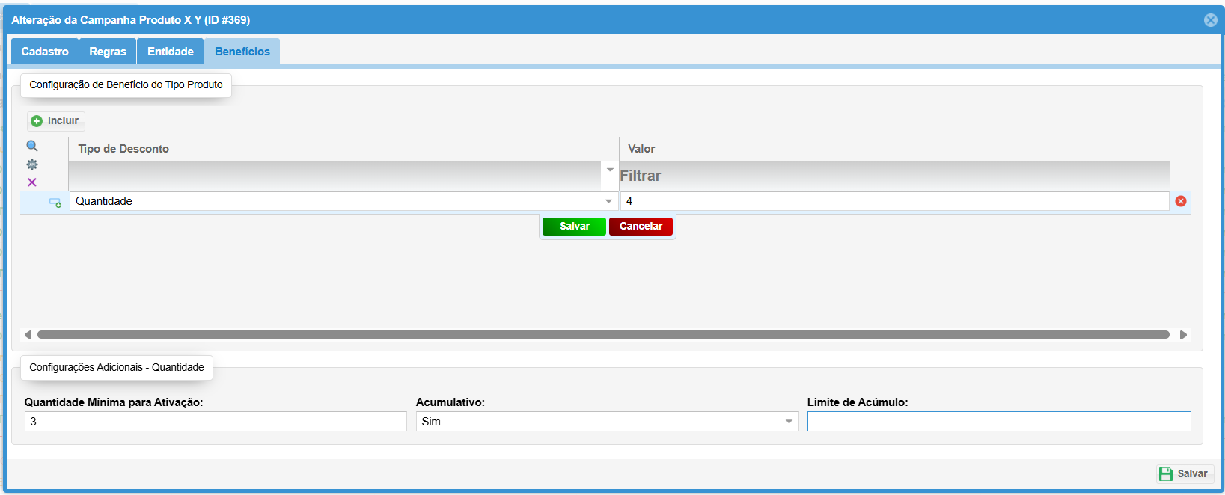
Task: Click the red remove icon on the Quantidade row
Action: tap(1181, 201)
